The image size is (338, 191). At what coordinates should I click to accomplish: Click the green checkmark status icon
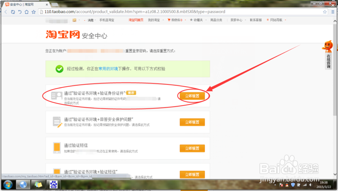point(59,69)
